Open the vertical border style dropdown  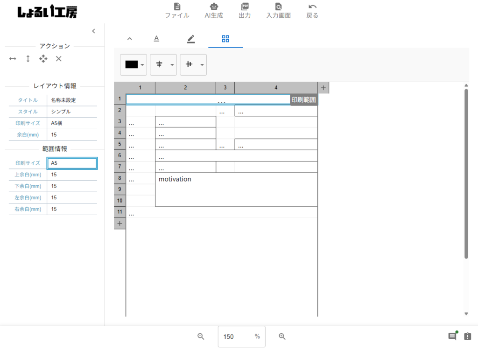(x=193, y=65)
